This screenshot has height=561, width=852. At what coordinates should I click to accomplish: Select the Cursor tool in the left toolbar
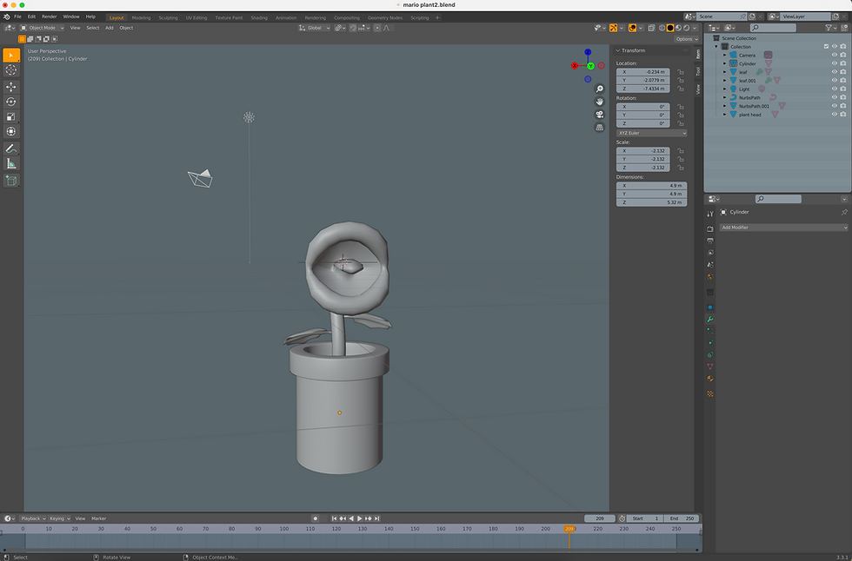(x=10, y=70)
